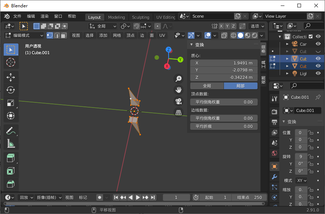This screenshot has width=325, height=214.
Task: Zoom the viewport using the magnifier gizmo
Action: [179, 78]
